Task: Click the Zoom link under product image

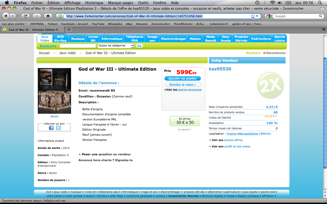Action: pos(54,116)
